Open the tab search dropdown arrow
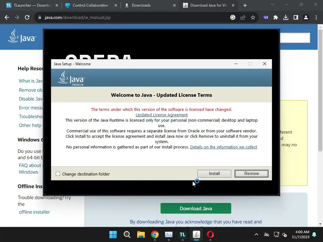This screenshot has width=323, height=242. pos(272,4)
